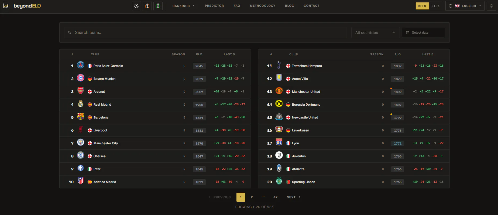Viewport: 498px width, 215px height.
Task: Open the Predictor page
Action: (214, 6)
